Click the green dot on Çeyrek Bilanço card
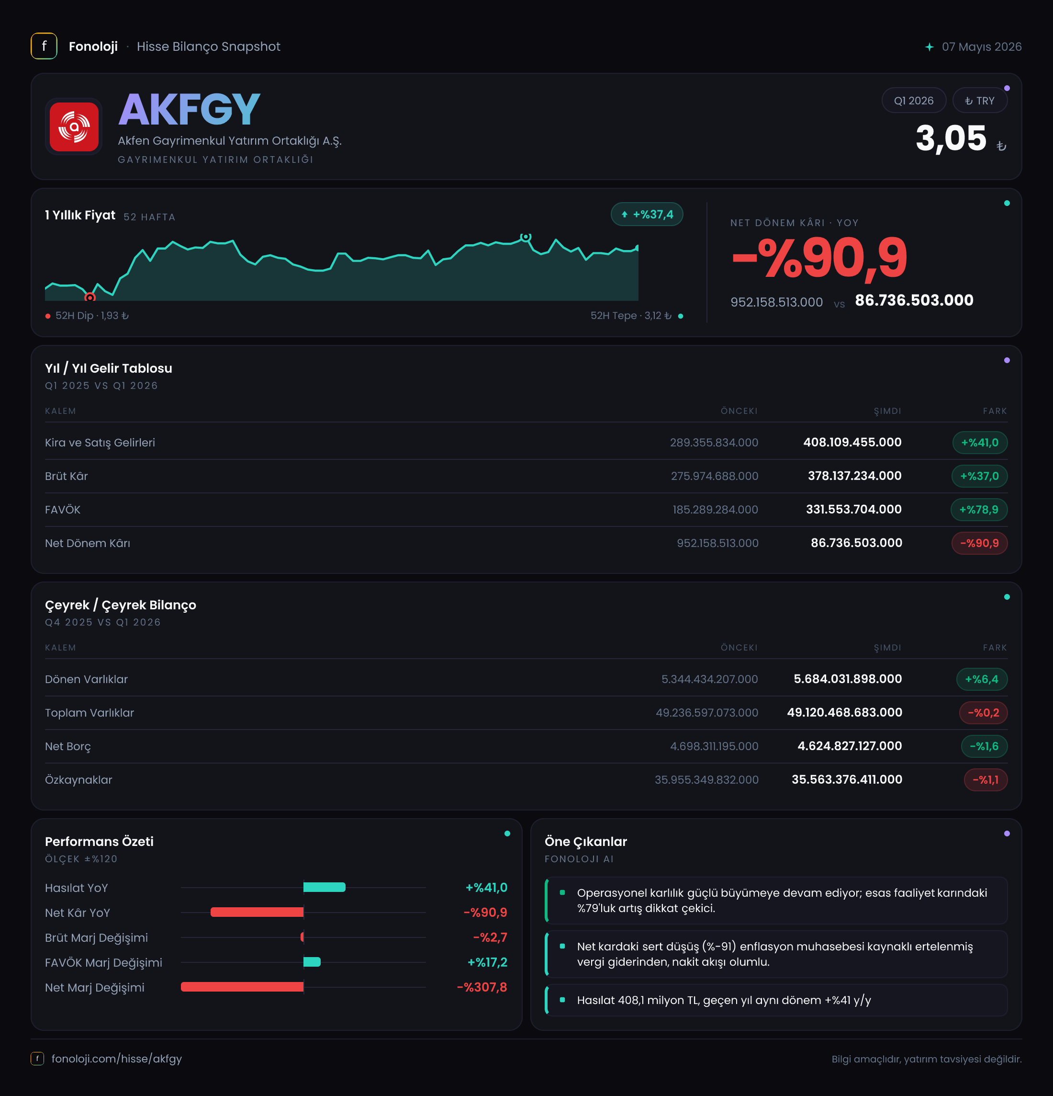 (1007, 597)
